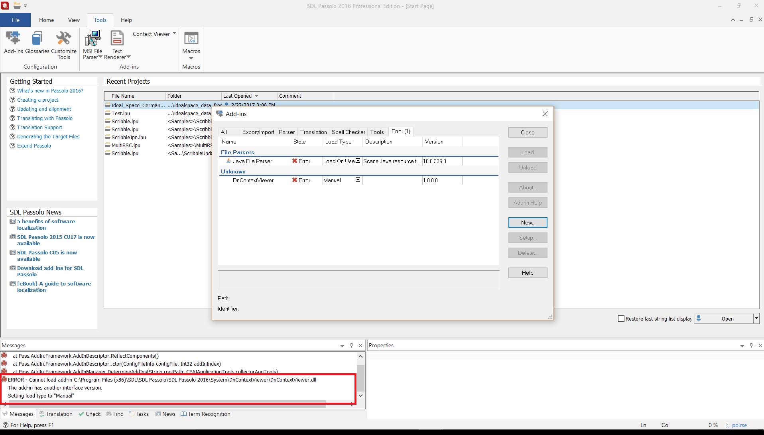The height and width of the screenshot is (435, 764).
Task: Open the Translating with Passolo link
Action: tap(45, 118)
